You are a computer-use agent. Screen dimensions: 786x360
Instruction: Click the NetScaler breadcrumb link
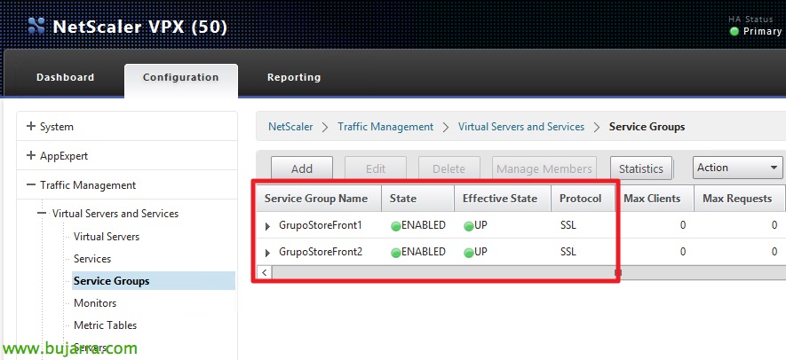tap(290, 127)
